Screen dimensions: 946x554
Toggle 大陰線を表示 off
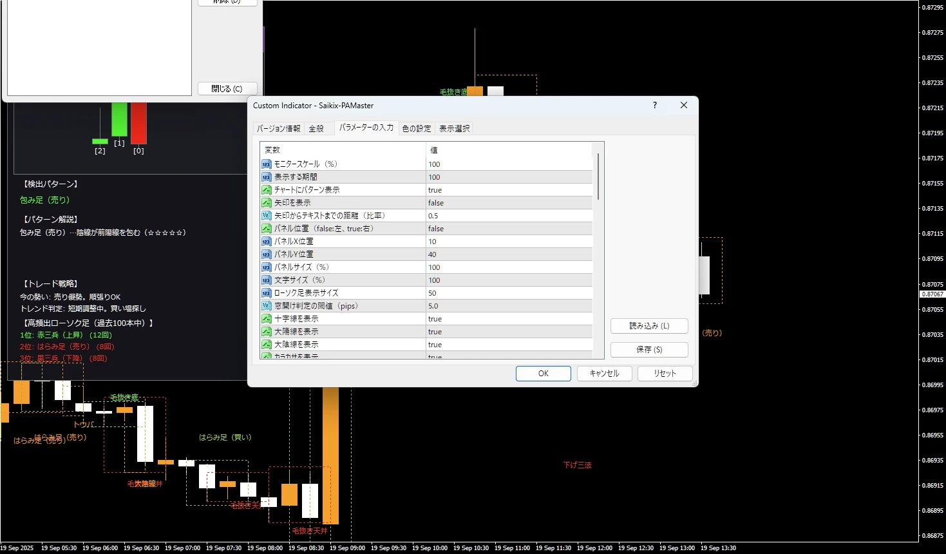[x=509, y=344]
